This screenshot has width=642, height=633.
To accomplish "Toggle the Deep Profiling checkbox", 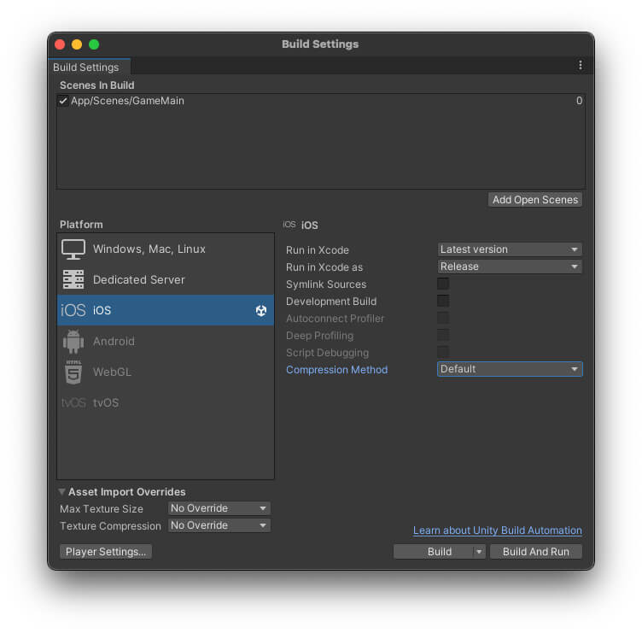I will pyautogui.click(x=443, y=336).
